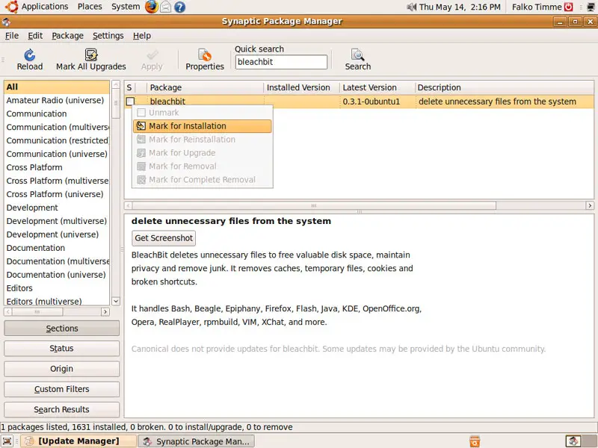Open the Edit menu
The image size is (598, 448).
(35, 36)
